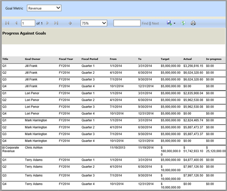Refresh the report

point(183,23)
